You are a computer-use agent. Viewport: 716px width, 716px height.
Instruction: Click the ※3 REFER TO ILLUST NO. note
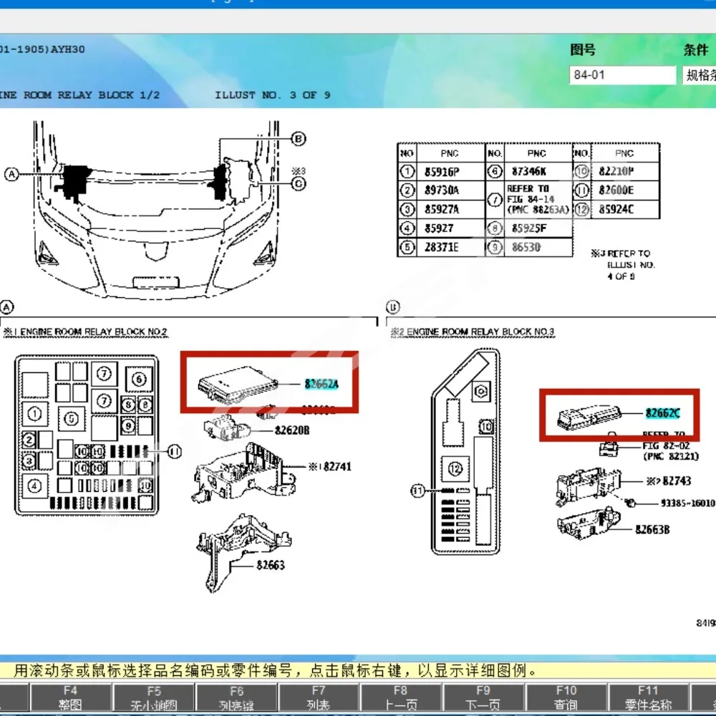[x=623, y=265]
